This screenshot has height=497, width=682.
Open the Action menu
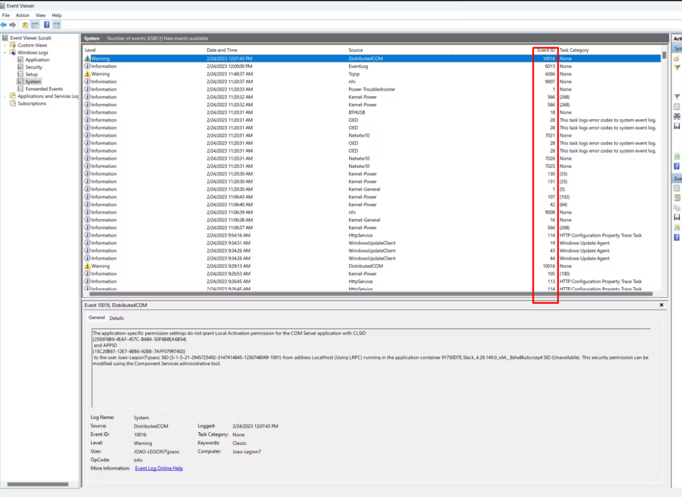pyautogui.click(x=23, y=15)
